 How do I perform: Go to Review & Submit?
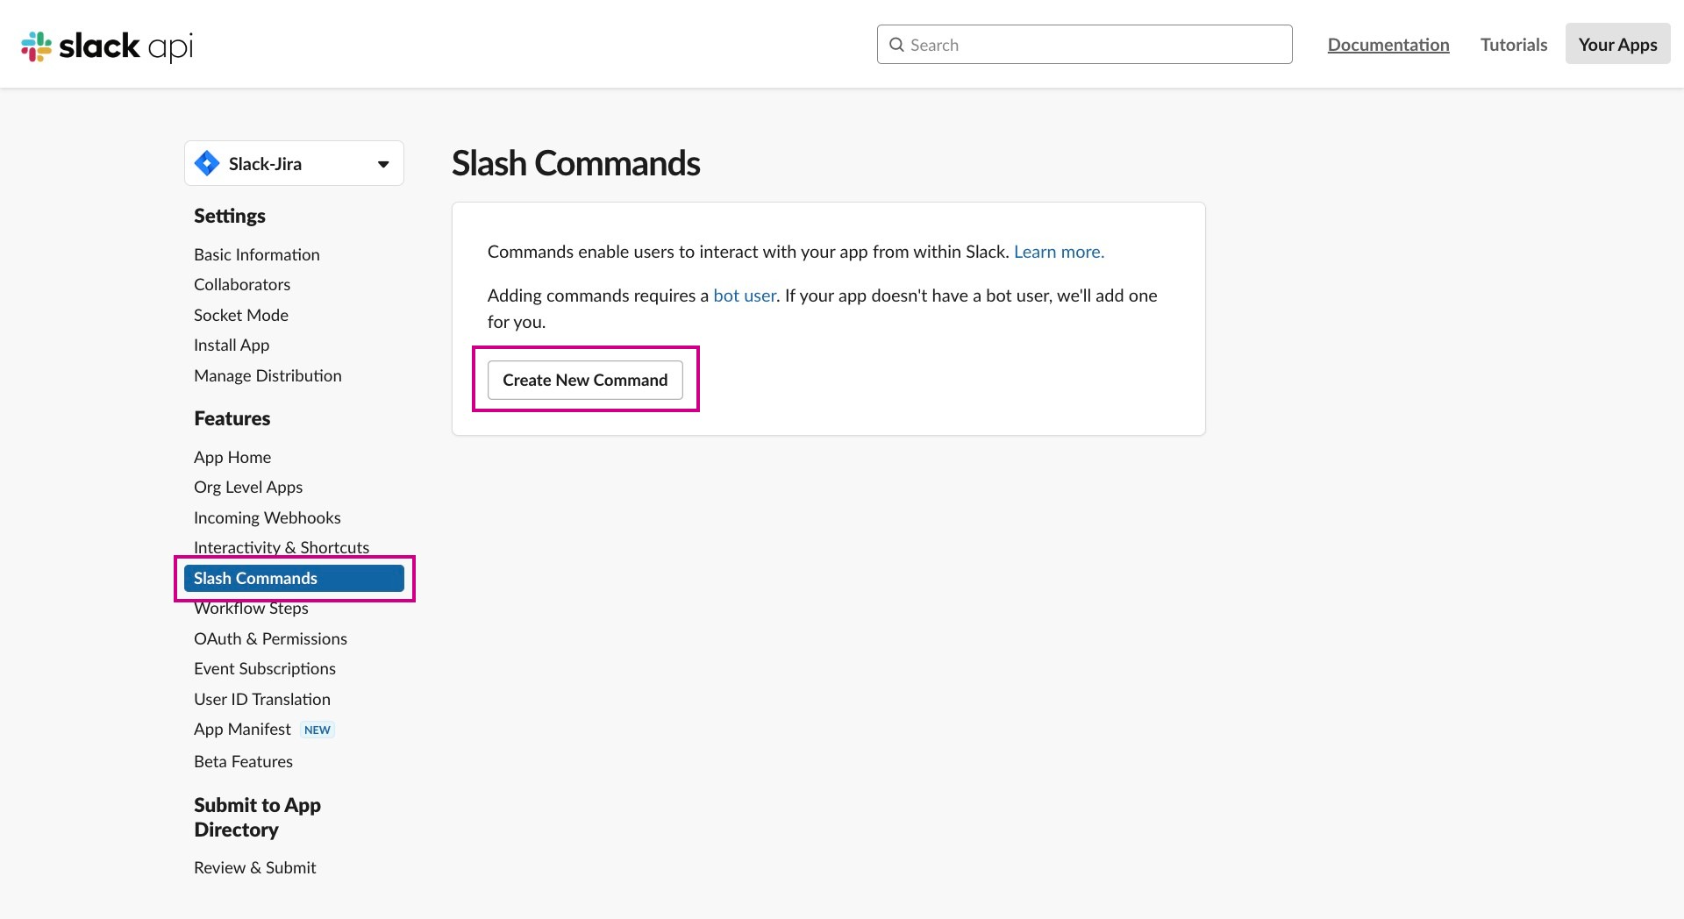point(255,867)
